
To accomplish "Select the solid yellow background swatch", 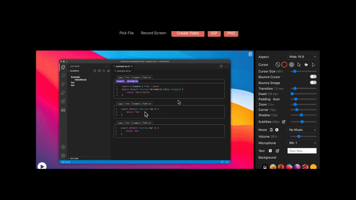I will (313, 167).
